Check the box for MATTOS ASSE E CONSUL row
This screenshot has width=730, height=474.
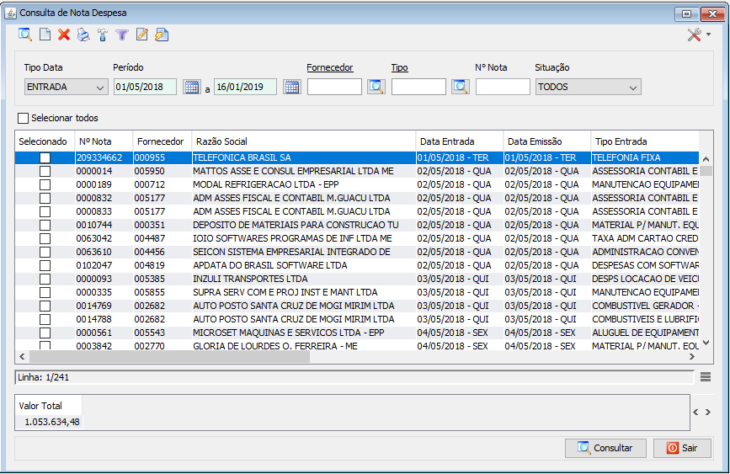point(45,172)
